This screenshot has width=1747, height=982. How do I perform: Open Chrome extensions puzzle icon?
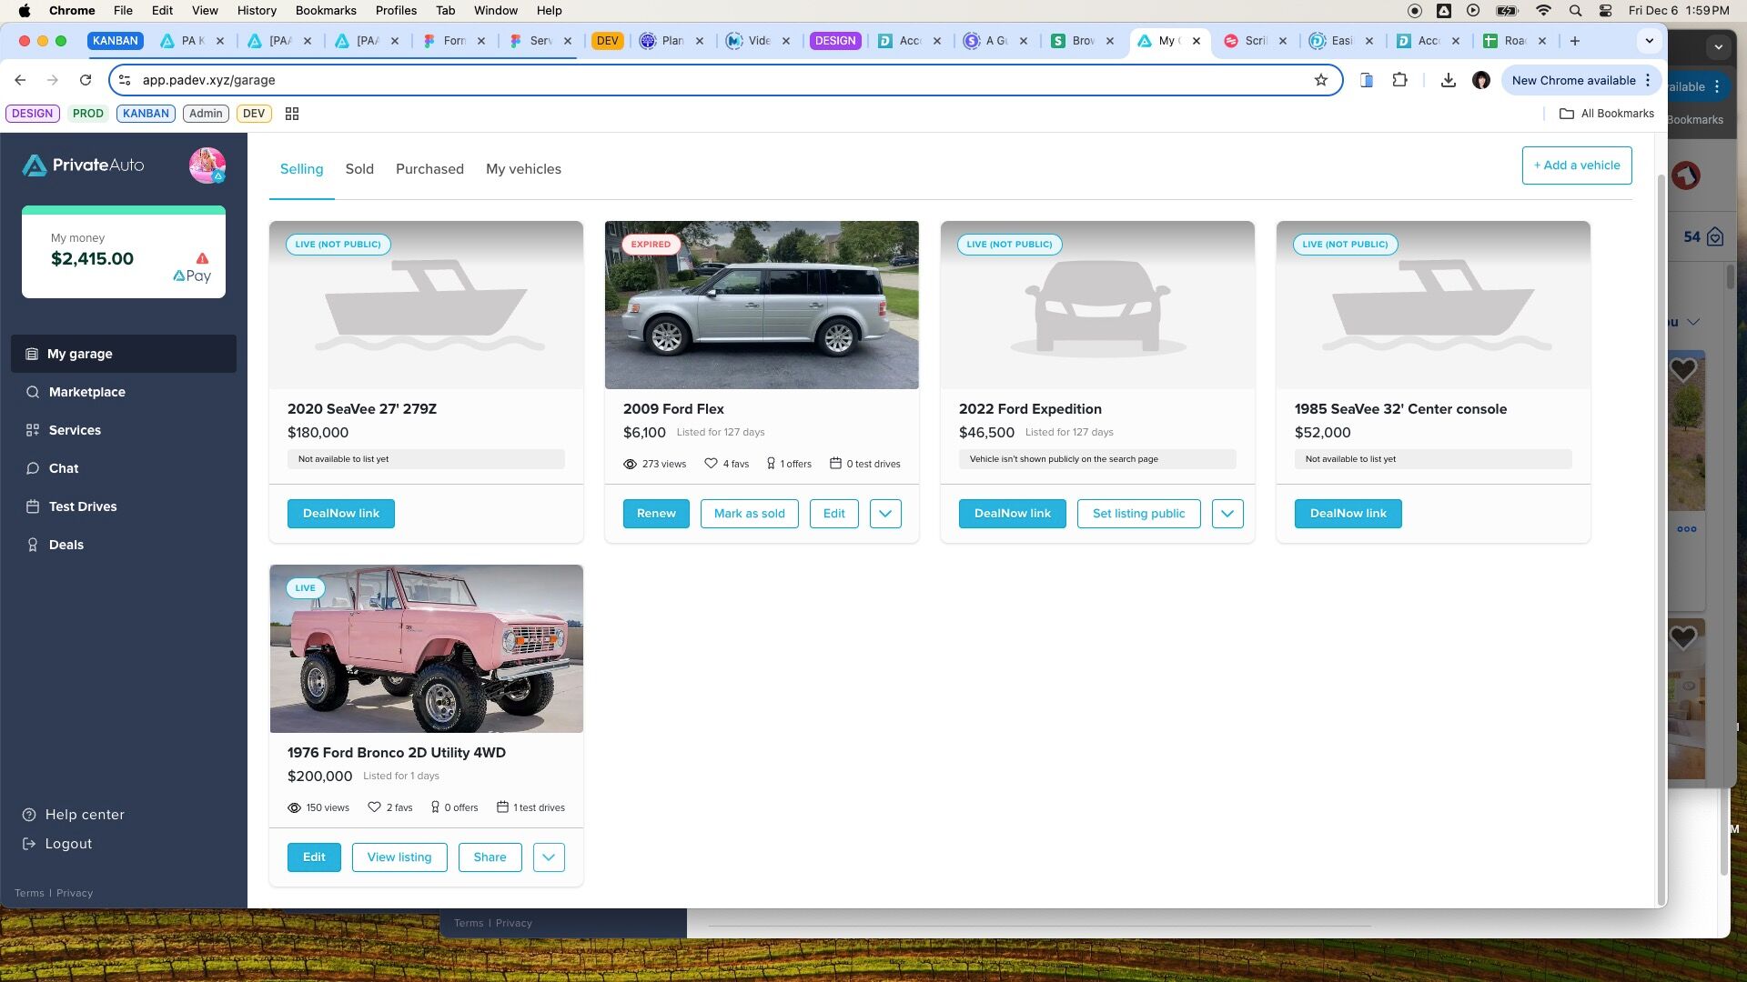(x=1399, y=80)
